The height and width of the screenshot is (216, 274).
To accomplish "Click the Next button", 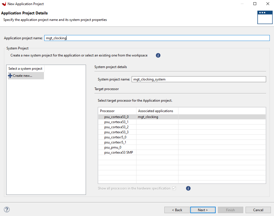I will tap(203, 210).
